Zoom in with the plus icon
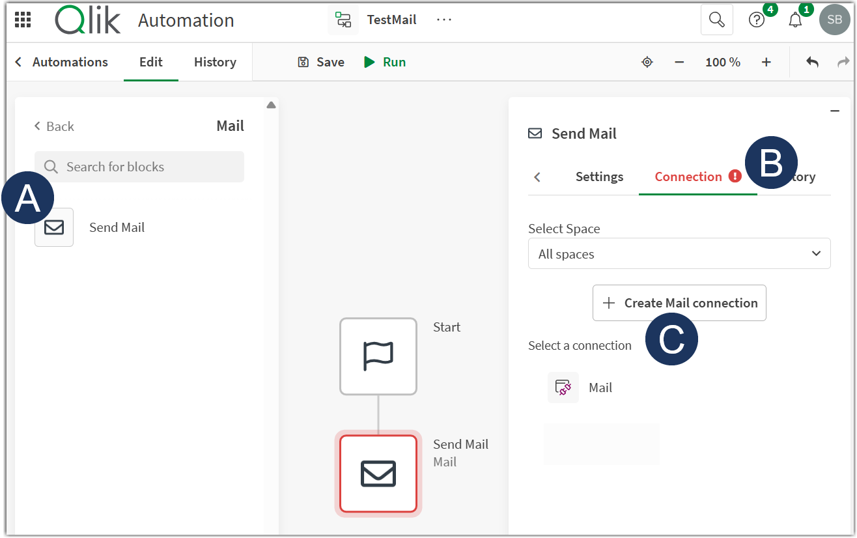857x538 pixels. (766, 62)
